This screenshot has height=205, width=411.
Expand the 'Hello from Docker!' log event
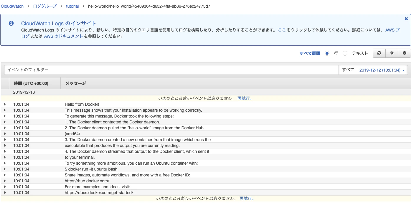pyautogui.click(x=5, y=104)
